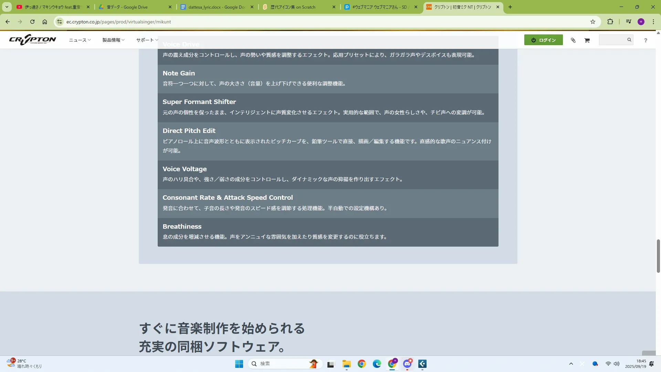Screen dimensions: 661x372
Task: Click the site information icon in address bar
Action: coord(60,22)
